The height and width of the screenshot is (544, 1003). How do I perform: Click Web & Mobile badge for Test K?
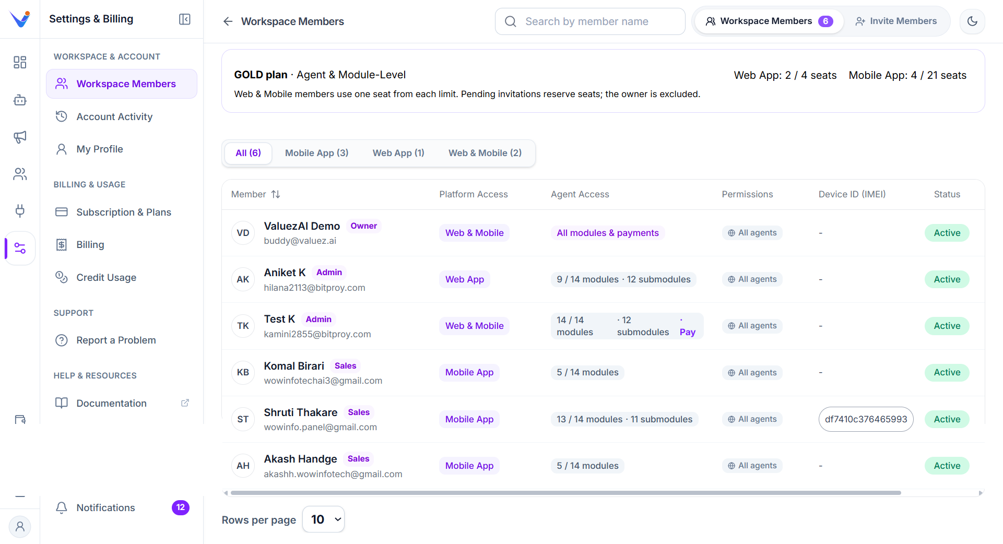click(474, 326)
